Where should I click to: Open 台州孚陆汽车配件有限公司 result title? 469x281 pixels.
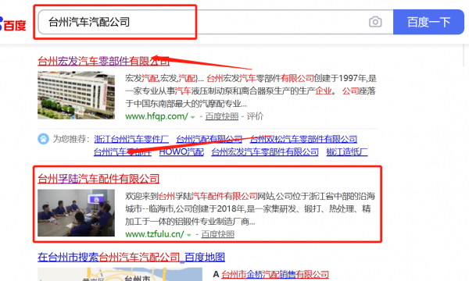coord(98,179)
